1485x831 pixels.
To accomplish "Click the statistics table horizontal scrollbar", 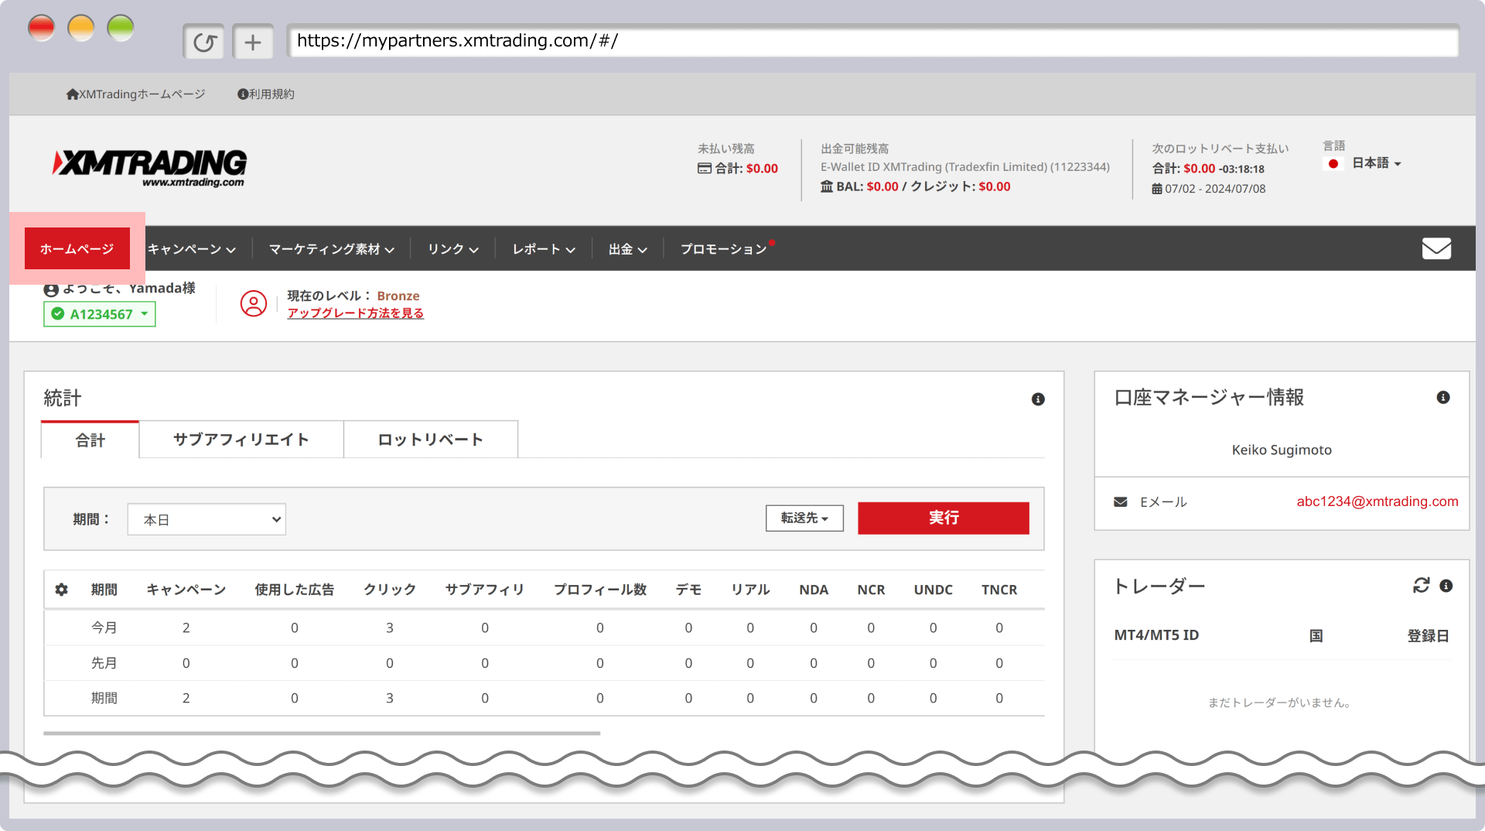I will pos(322,733).
